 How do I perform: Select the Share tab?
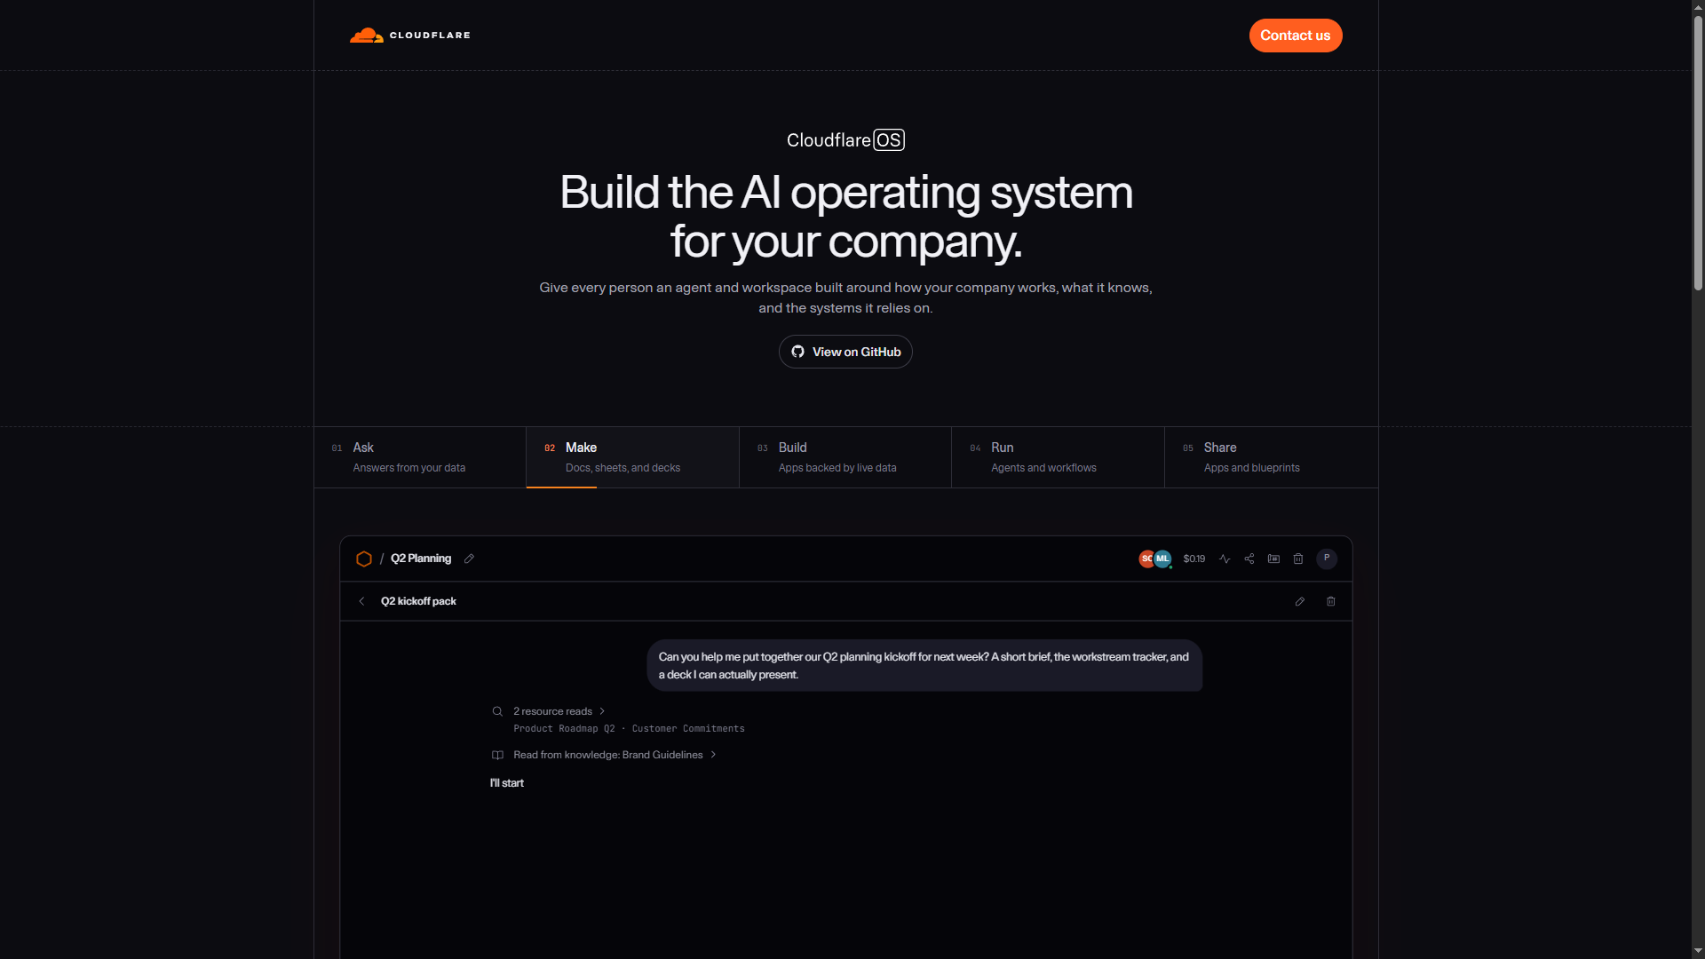pyautogui.click(x=1272, y=457)
